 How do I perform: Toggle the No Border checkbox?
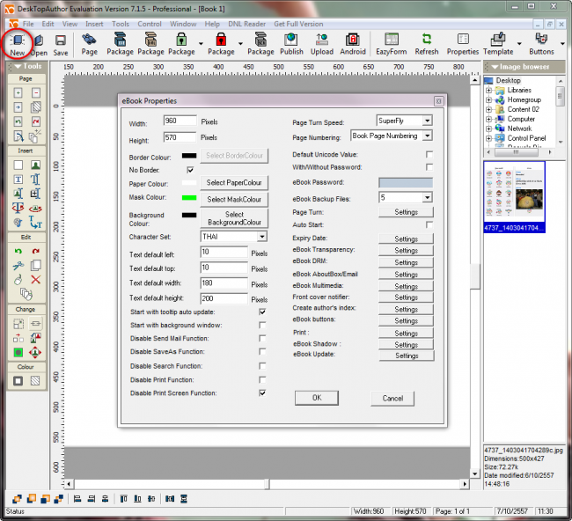tap(190, 169)
